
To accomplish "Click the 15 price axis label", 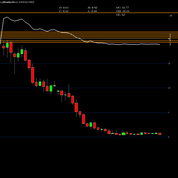I will tap(169, 63).
